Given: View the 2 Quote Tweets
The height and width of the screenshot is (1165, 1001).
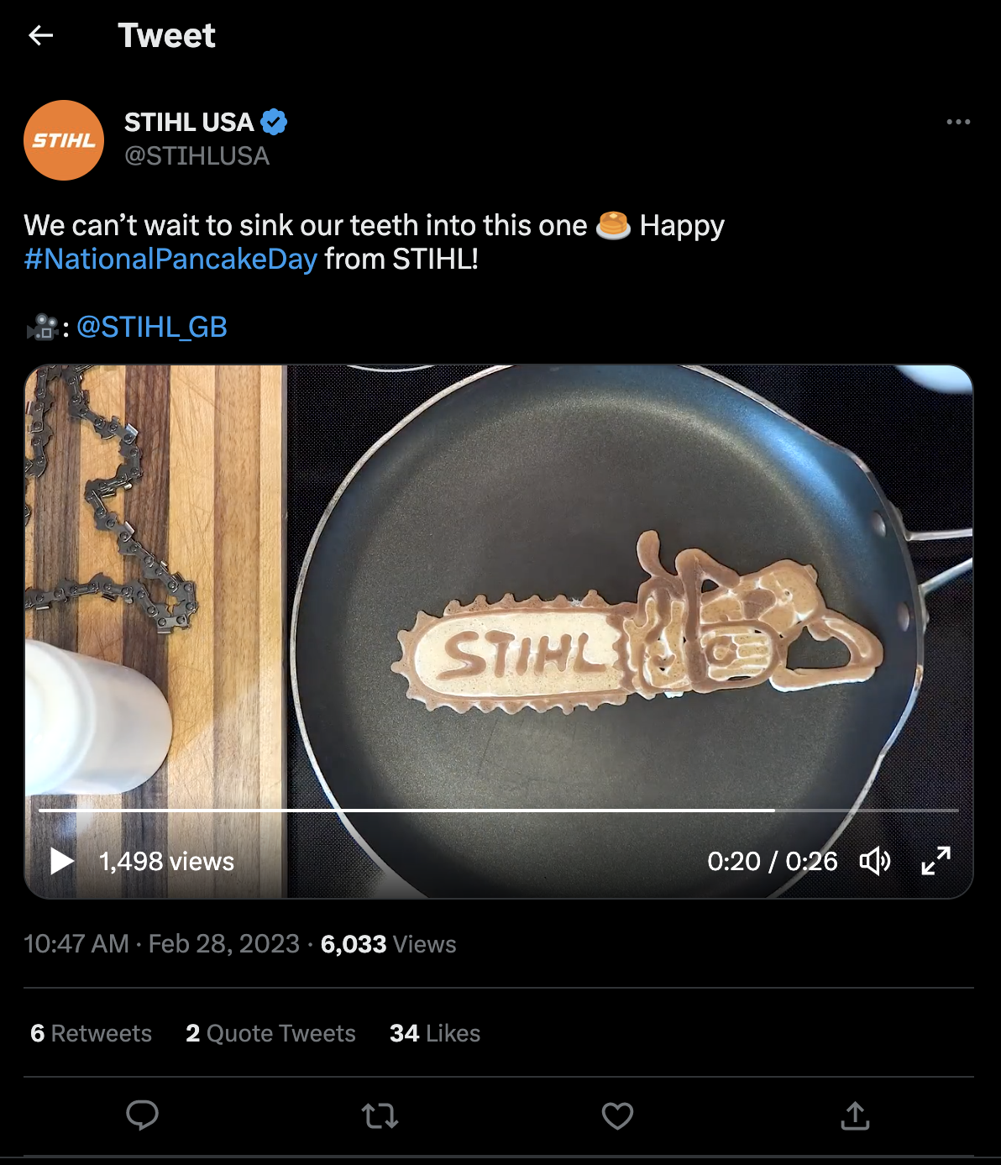Looking at the screenshot, I should pos(270,1033).
